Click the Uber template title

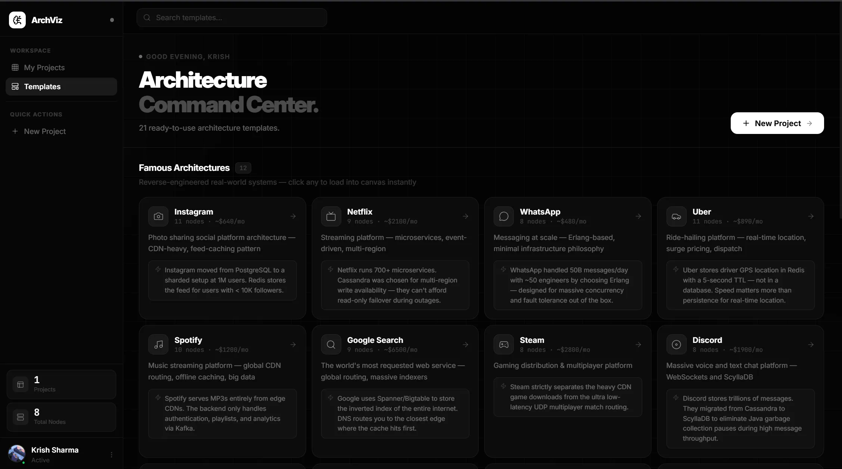click(702, 212)
